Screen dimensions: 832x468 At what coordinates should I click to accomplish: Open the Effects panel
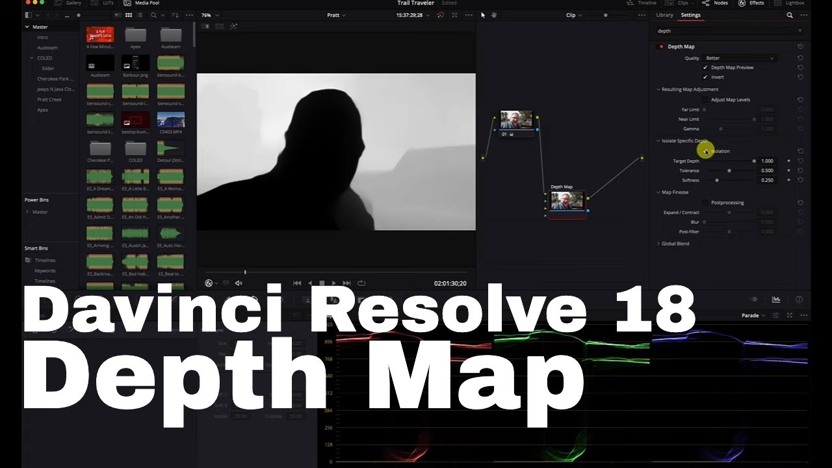pyautogui.click(x=751, y=3)
